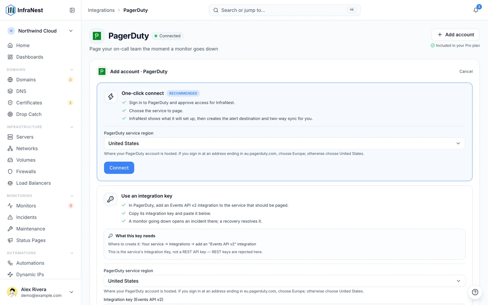Viewport: 488px width, 305px height.
Task: Click 'What this key needs' heading
Action: coord(135,236)
